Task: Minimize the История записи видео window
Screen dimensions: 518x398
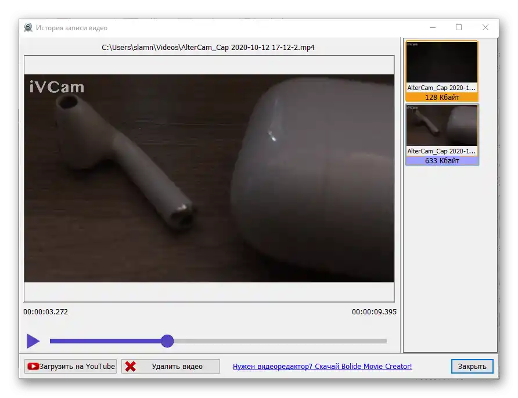Action: [433, 28]
